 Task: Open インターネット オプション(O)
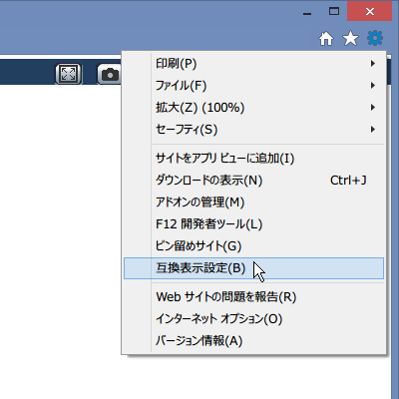253,319
